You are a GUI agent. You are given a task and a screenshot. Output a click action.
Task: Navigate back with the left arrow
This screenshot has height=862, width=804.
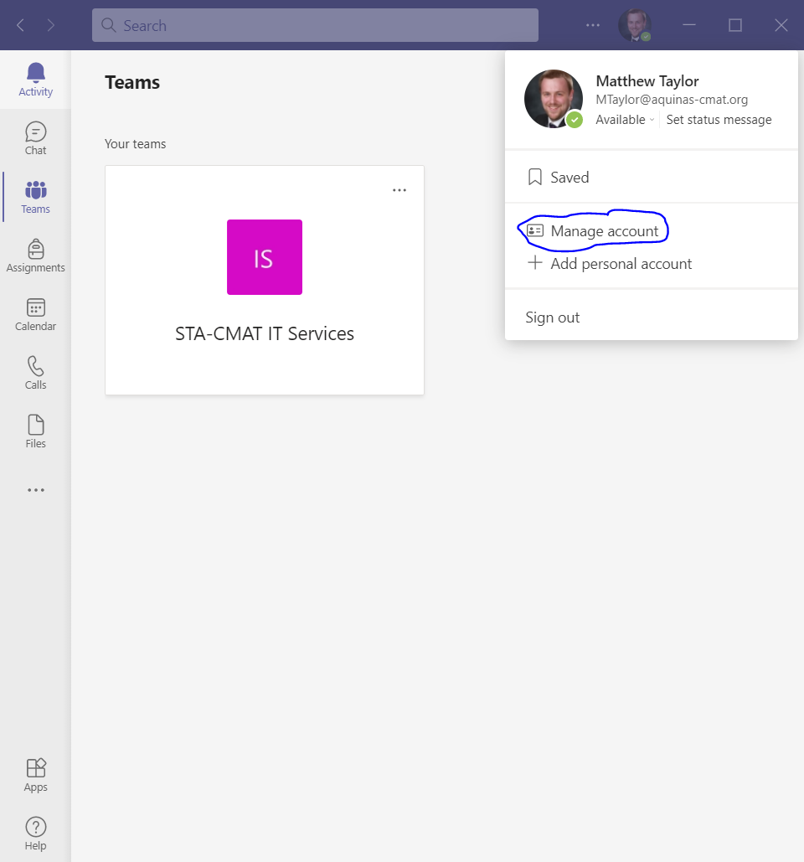pyautogui.click(x=20, y=25)
